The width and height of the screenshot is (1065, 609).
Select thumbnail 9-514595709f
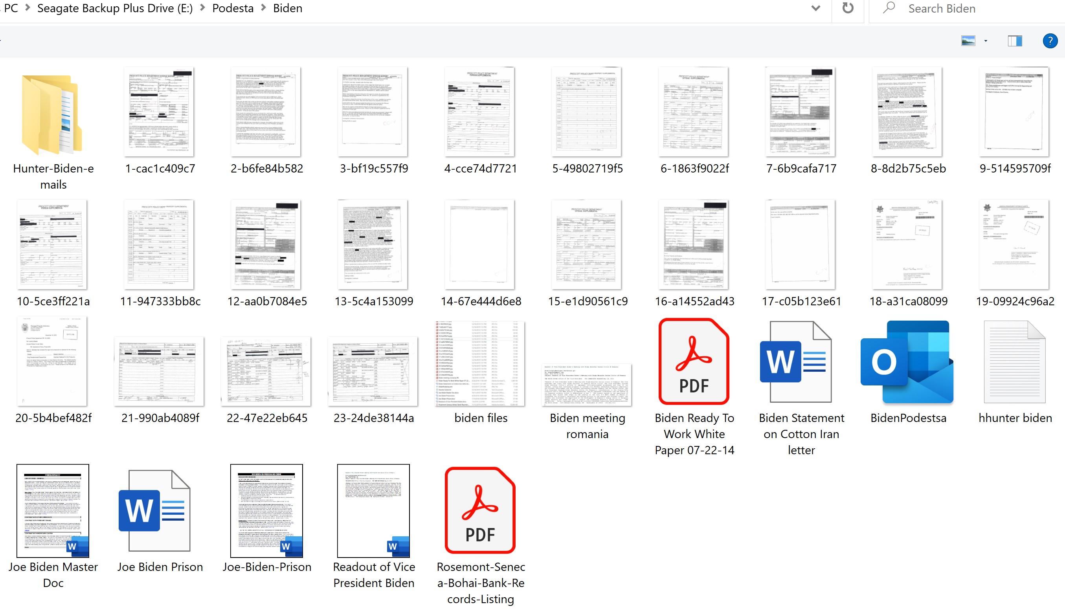pyautogui.click(x=1015, y=112)
